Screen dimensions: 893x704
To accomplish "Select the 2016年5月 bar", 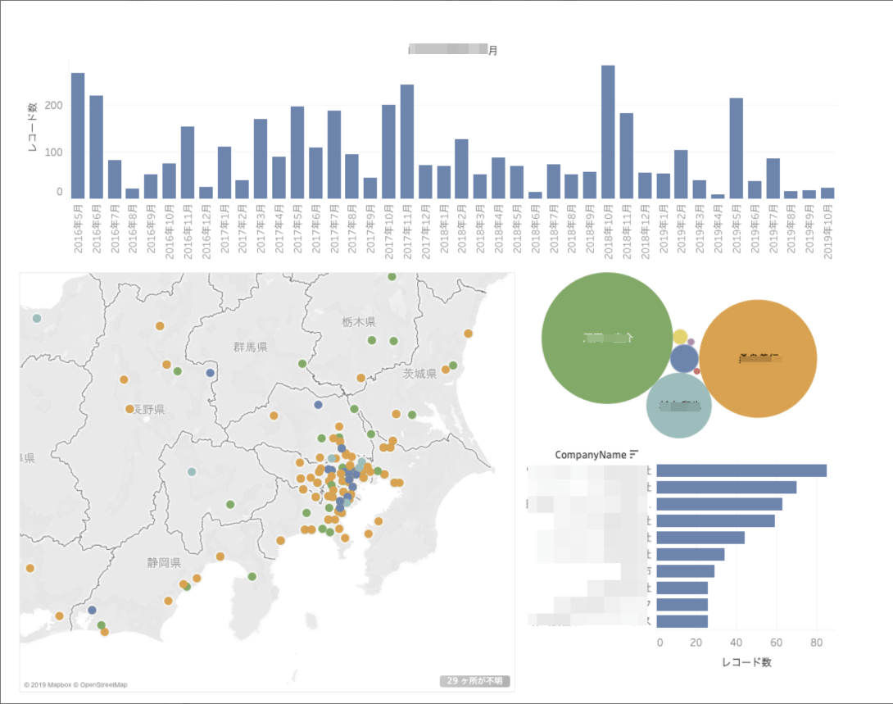I will tap(78, 135).
